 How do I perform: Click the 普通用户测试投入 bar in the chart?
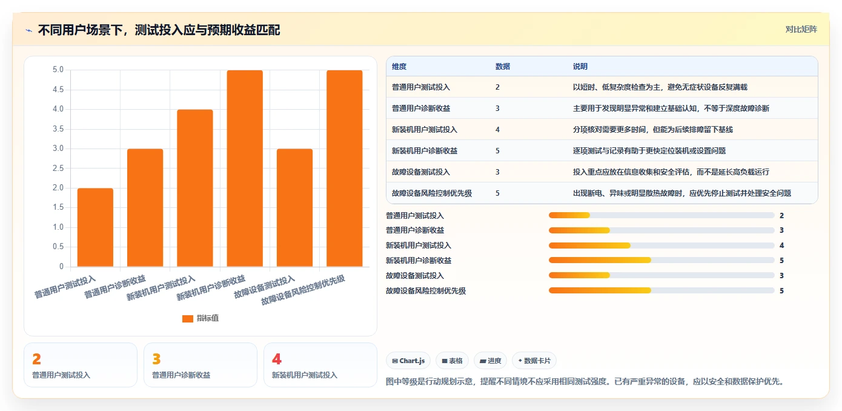click(x=95, y=227)
